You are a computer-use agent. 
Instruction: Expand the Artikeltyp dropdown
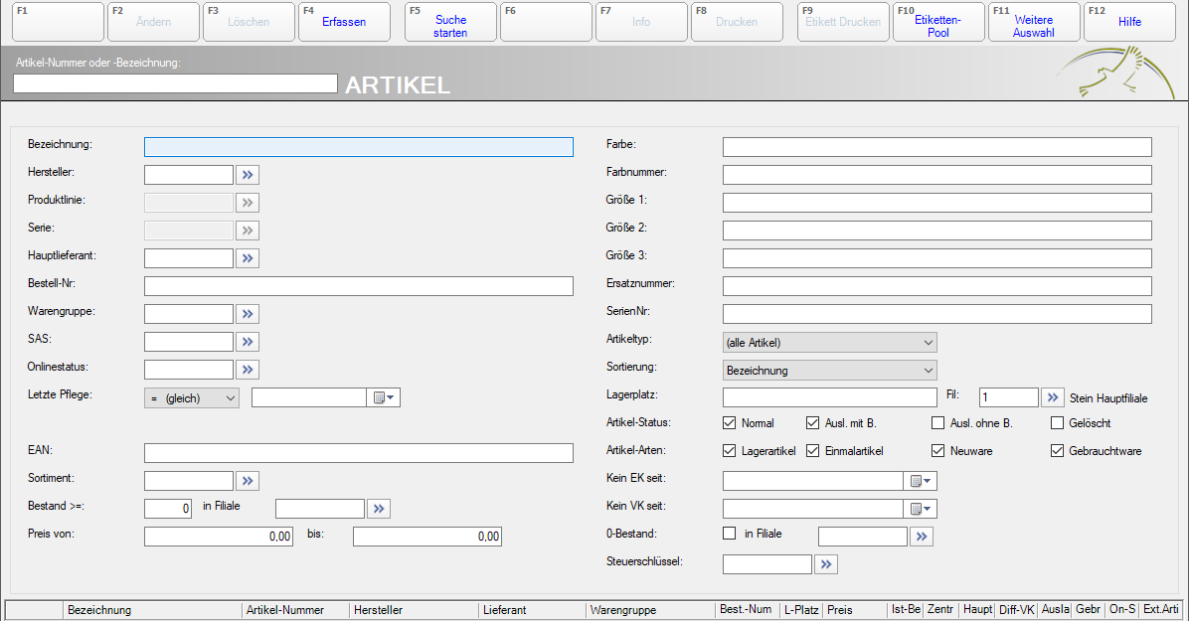point(829,343)
